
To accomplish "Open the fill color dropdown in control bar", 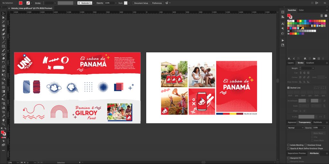I will [x=24, y=3].
